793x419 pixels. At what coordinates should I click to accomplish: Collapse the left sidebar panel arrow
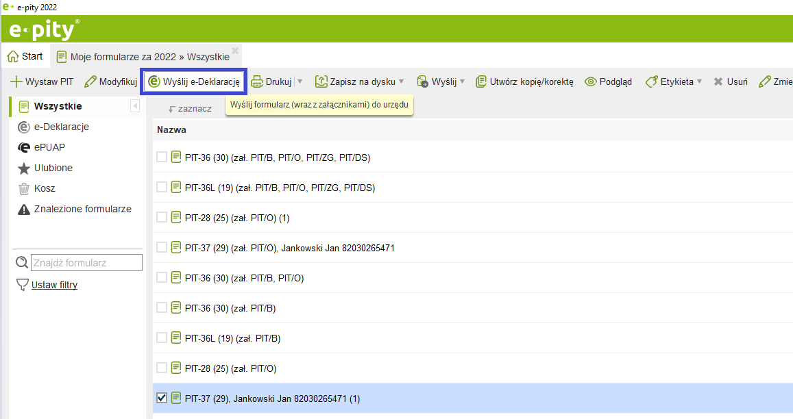(135, 106)
